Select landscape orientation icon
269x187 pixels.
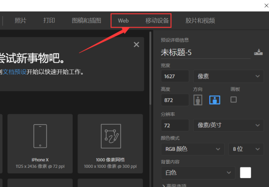[x=215, y=100]
